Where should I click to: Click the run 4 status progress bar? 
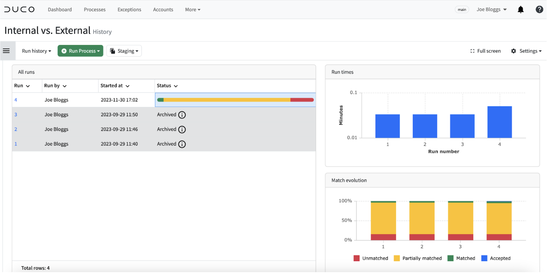point(236,100)
